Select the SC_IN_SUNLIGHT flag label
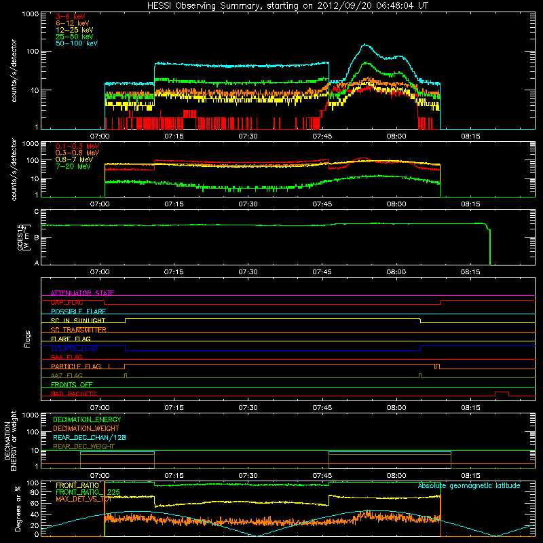543x543 pixels. [x=78, y=320]
